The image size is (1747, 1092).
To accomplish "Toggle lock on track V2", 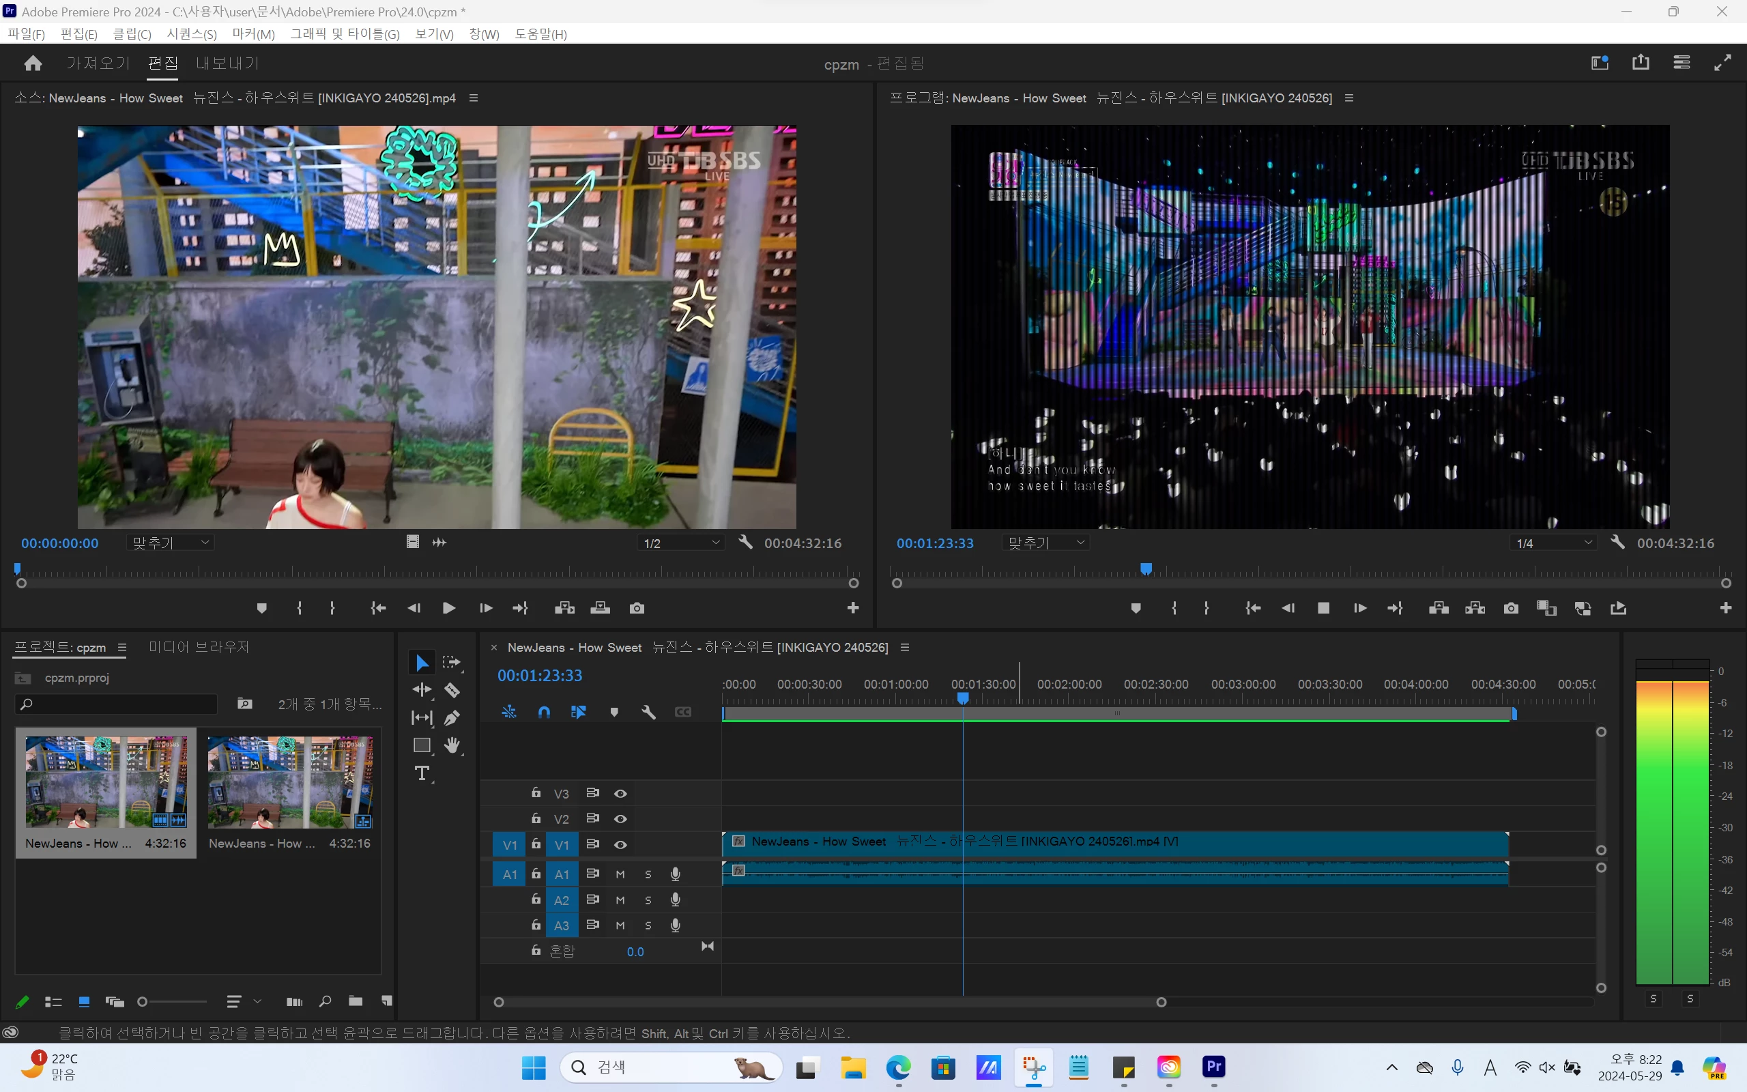I will 536,818.
